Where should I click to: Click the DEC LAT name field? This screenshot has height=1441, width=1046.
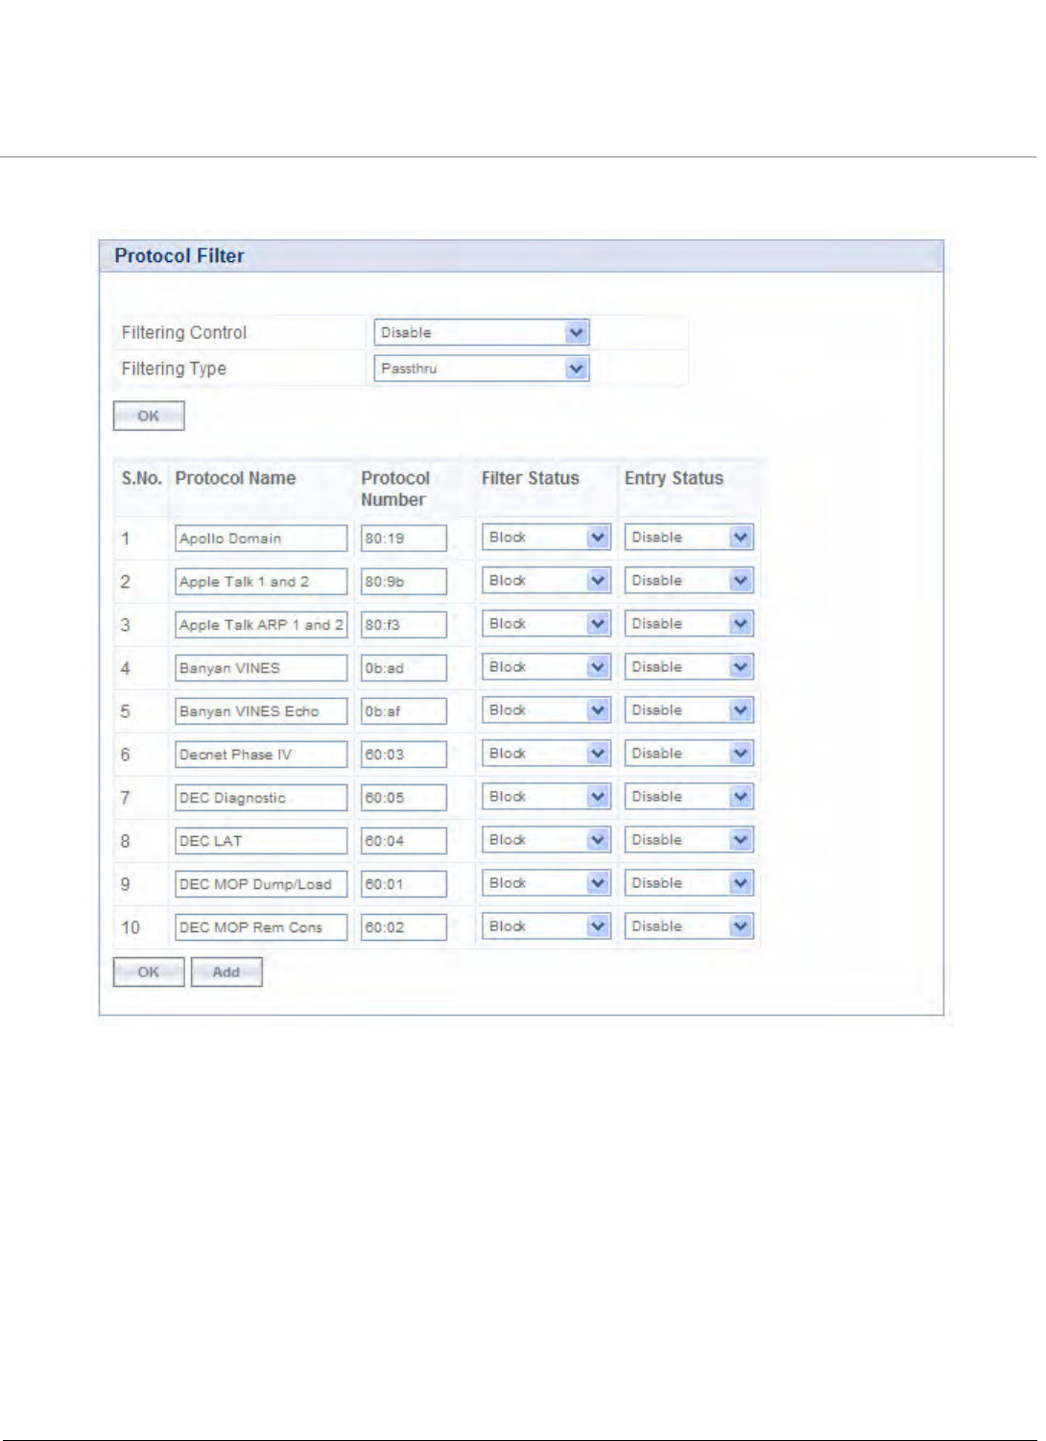(x=261, y=841)
